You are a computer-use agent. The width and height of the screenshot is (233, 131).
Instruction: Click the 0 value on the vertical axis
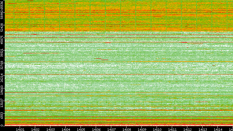tap(2, 126)
